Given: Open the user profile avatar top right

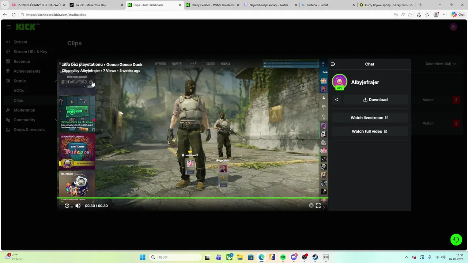Looking at the screenshot, I should [453, 27].
